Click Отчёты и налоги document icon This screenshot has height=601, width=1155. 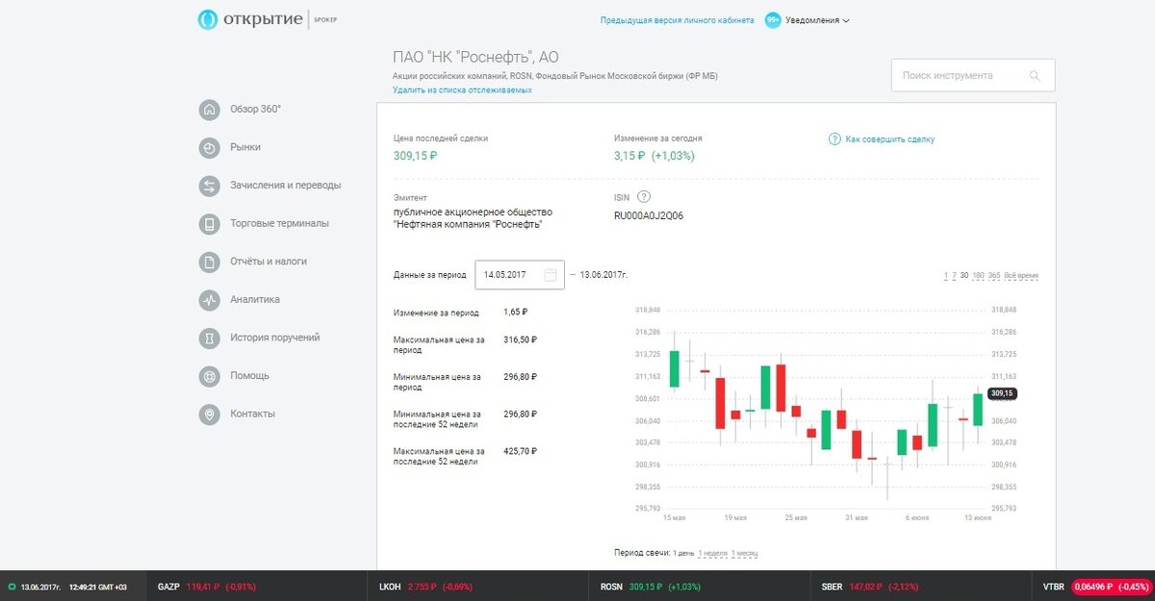tap(210, 262)
